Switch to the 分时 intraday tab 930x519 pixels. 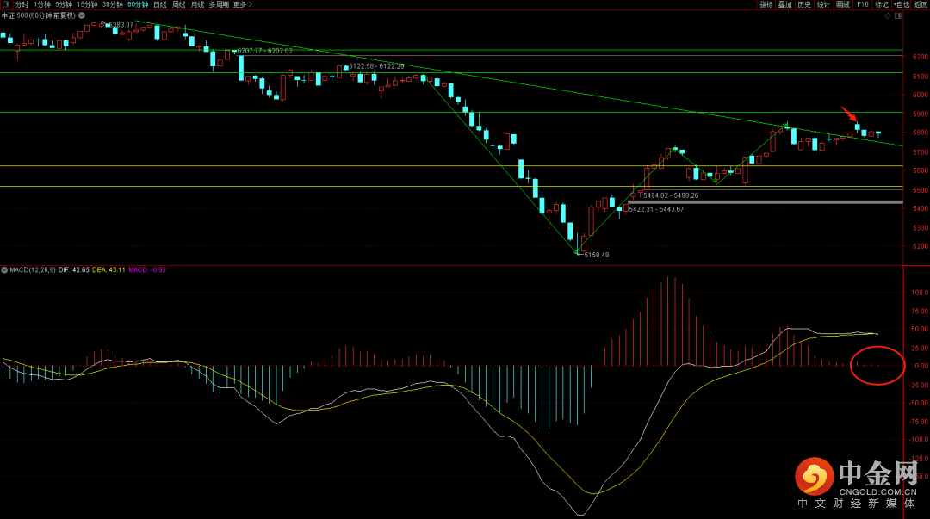coord(22,4)
